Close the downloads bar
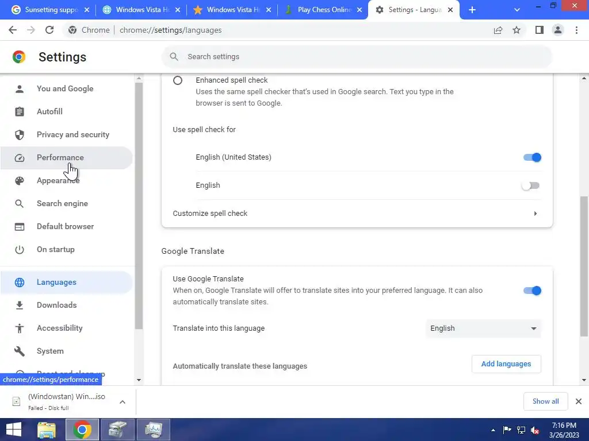The image size is (589, 441). point(579,401)
